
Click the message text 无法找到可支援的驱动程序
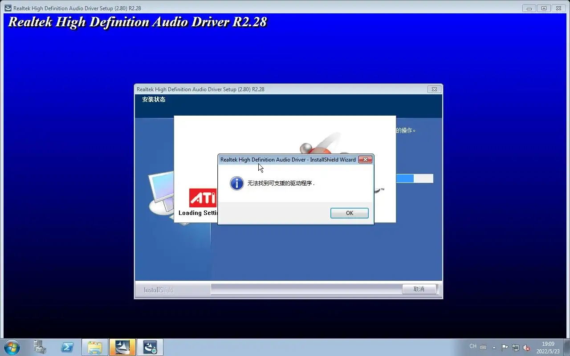pos(281,183)
